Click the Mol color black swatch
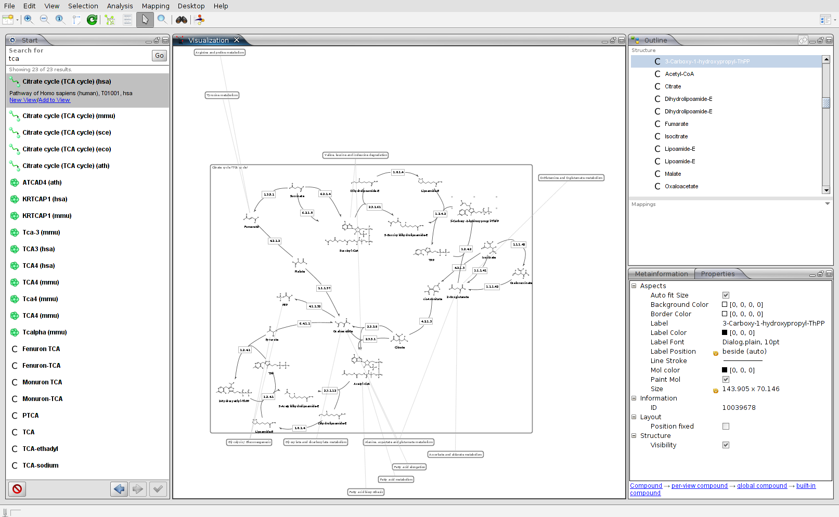This screenshot has height=517, width=839. [x=725, y=370]
